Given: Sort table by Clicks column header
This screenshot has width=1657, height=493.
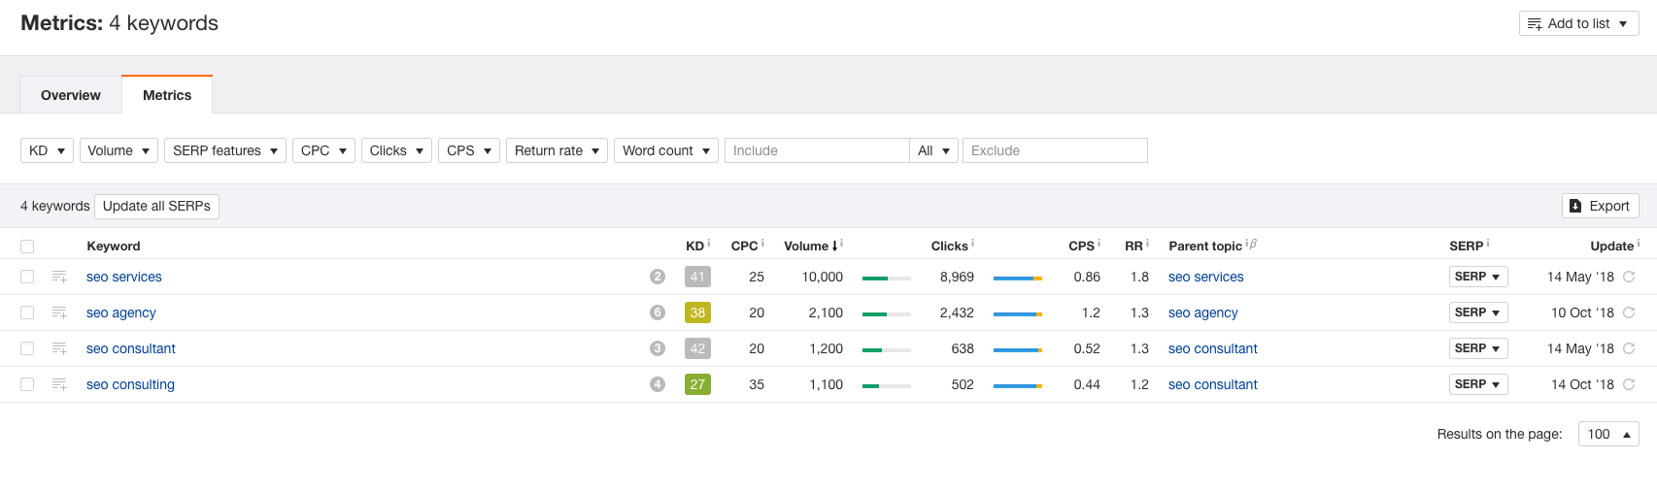Looking at the screenshot, I should [949, 246].
